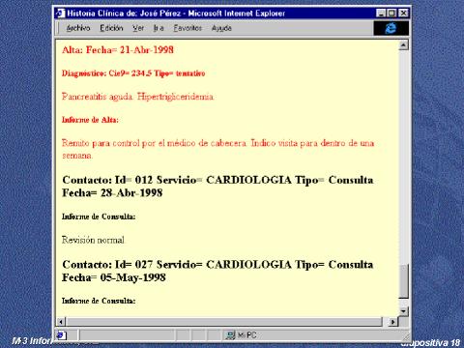Open the Edición menu
This screenshot has width=464, height=348.
pyautogui.click(x=111, y=28)
